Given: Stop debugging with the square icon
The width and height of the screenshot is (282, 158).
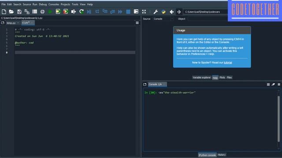Looking at the screenshot, I should pyautogui.click(x=128, y=12).
